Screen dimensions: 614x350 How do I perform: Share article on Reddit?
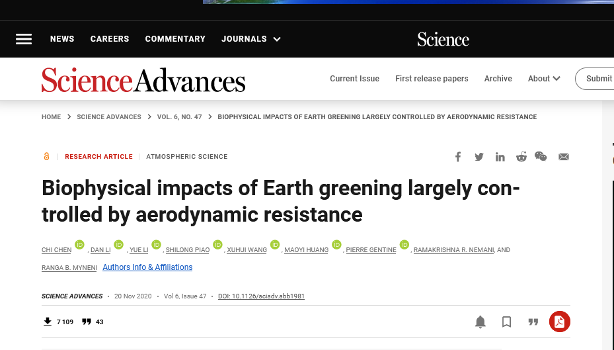(x=521, y=157)
